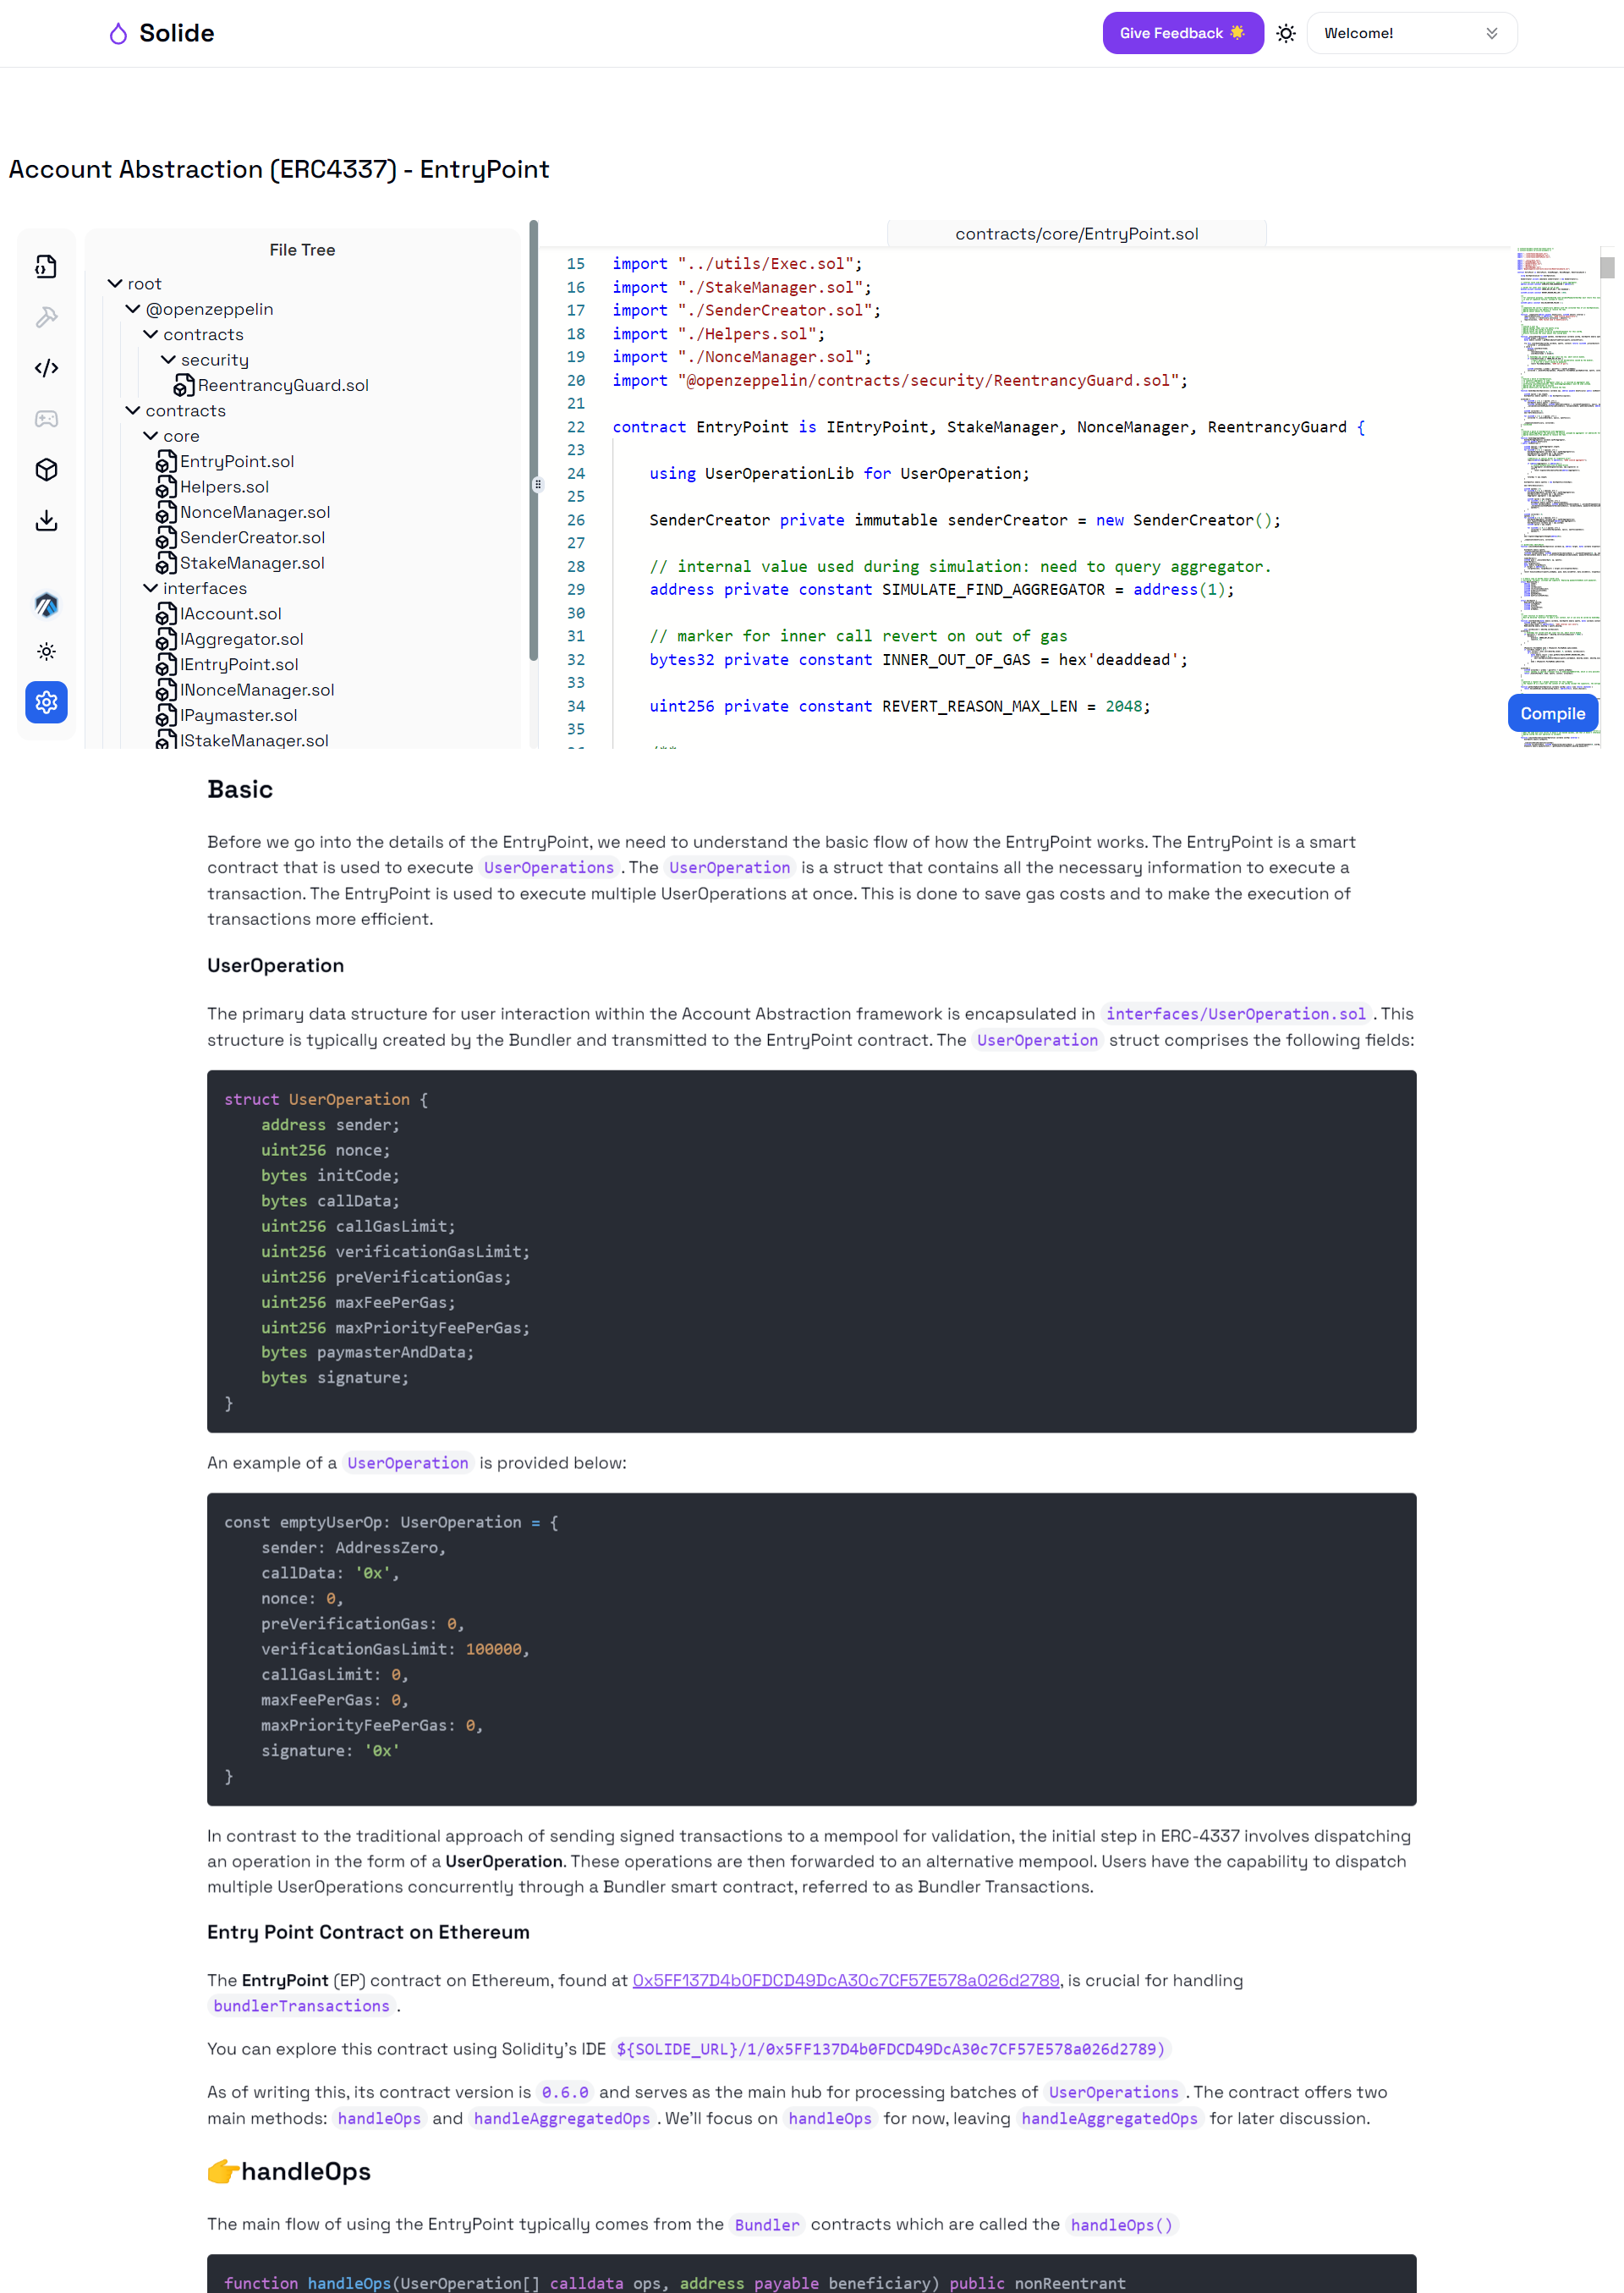This screenshot has width=1624, height=2293.
Task: Collapse the @openzeppelin folder
Action: click(x=133, y=309)
